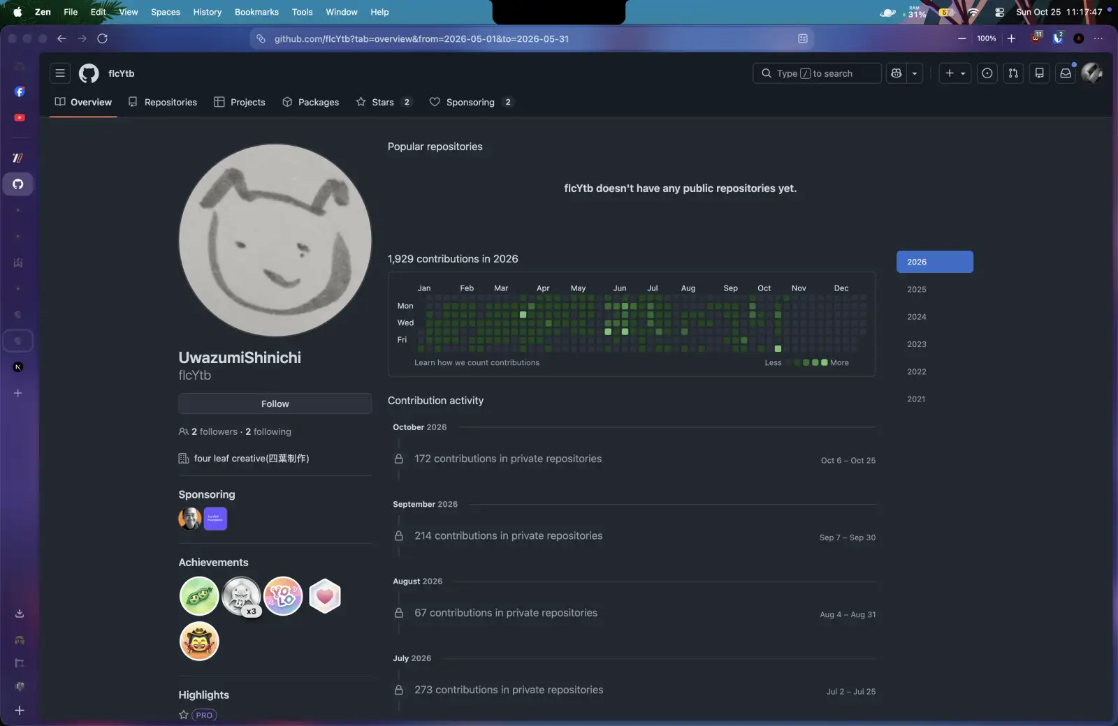Switch to the Repositories tab
This screenshot has width=1118, height=726.
(x=163, y=102)
